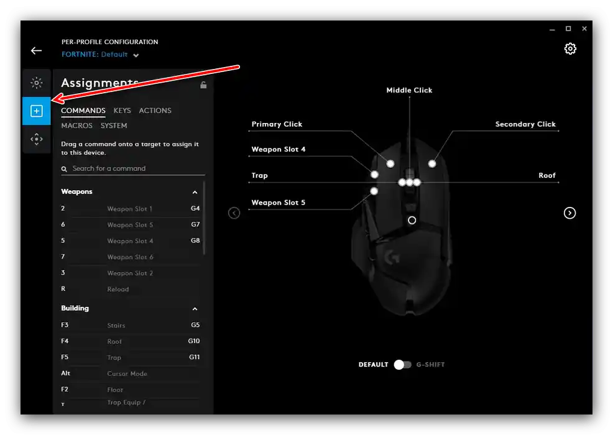Click the Middle Click label
The height and width of the screenshot is (435, 613).
pos(409,90)
